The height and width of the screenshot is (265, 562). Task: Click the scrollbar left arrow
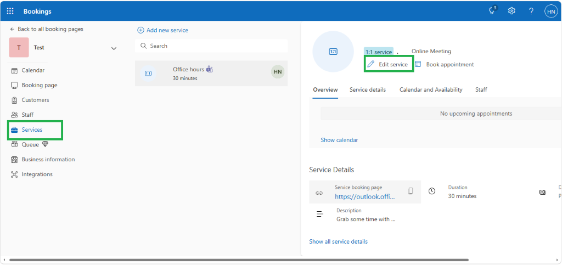pos(4,260)
